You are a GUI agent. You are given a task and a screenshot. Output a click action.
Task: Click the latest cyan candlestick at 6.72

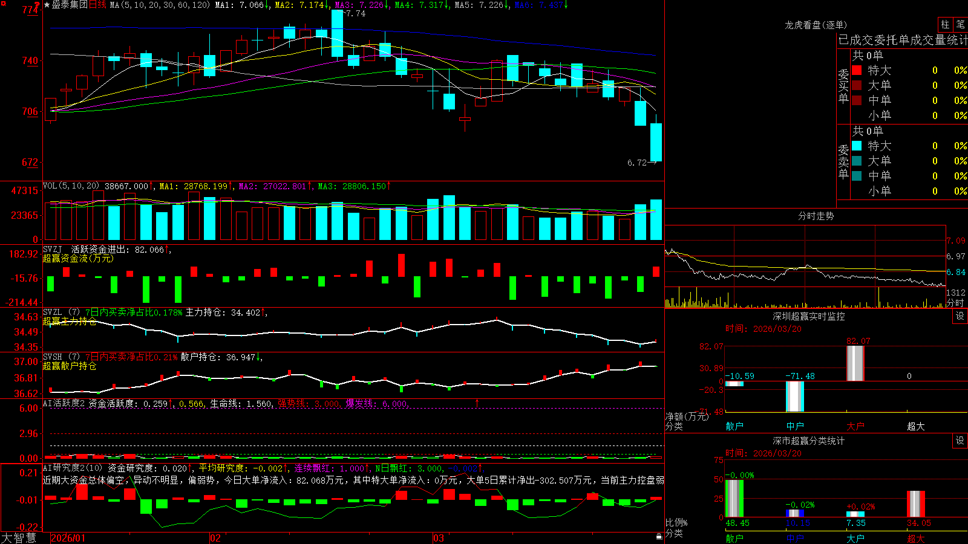point(656,142)
